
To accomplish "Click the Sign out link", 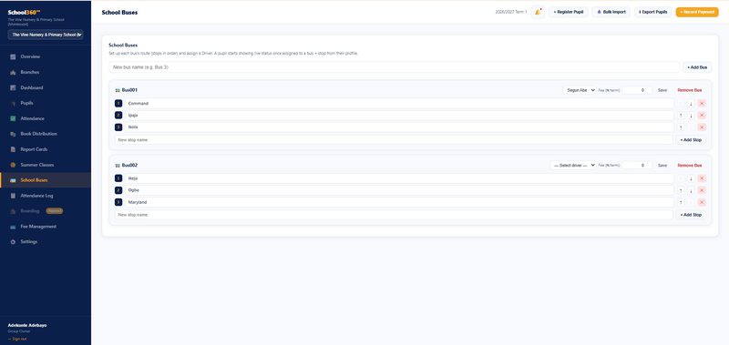I will click(17, 339).
